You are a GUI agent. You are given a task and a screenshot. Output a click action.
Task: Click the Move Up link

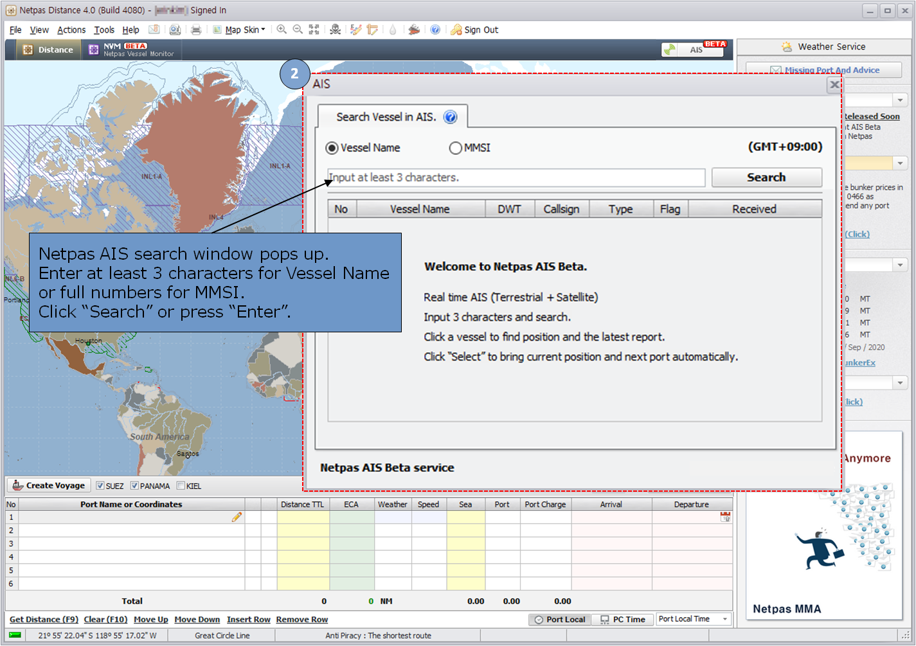[x=151, y=620]
